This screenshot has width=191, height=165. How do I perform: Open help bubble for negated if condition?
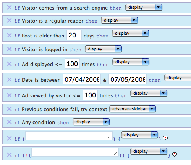[x=175, y=155]
